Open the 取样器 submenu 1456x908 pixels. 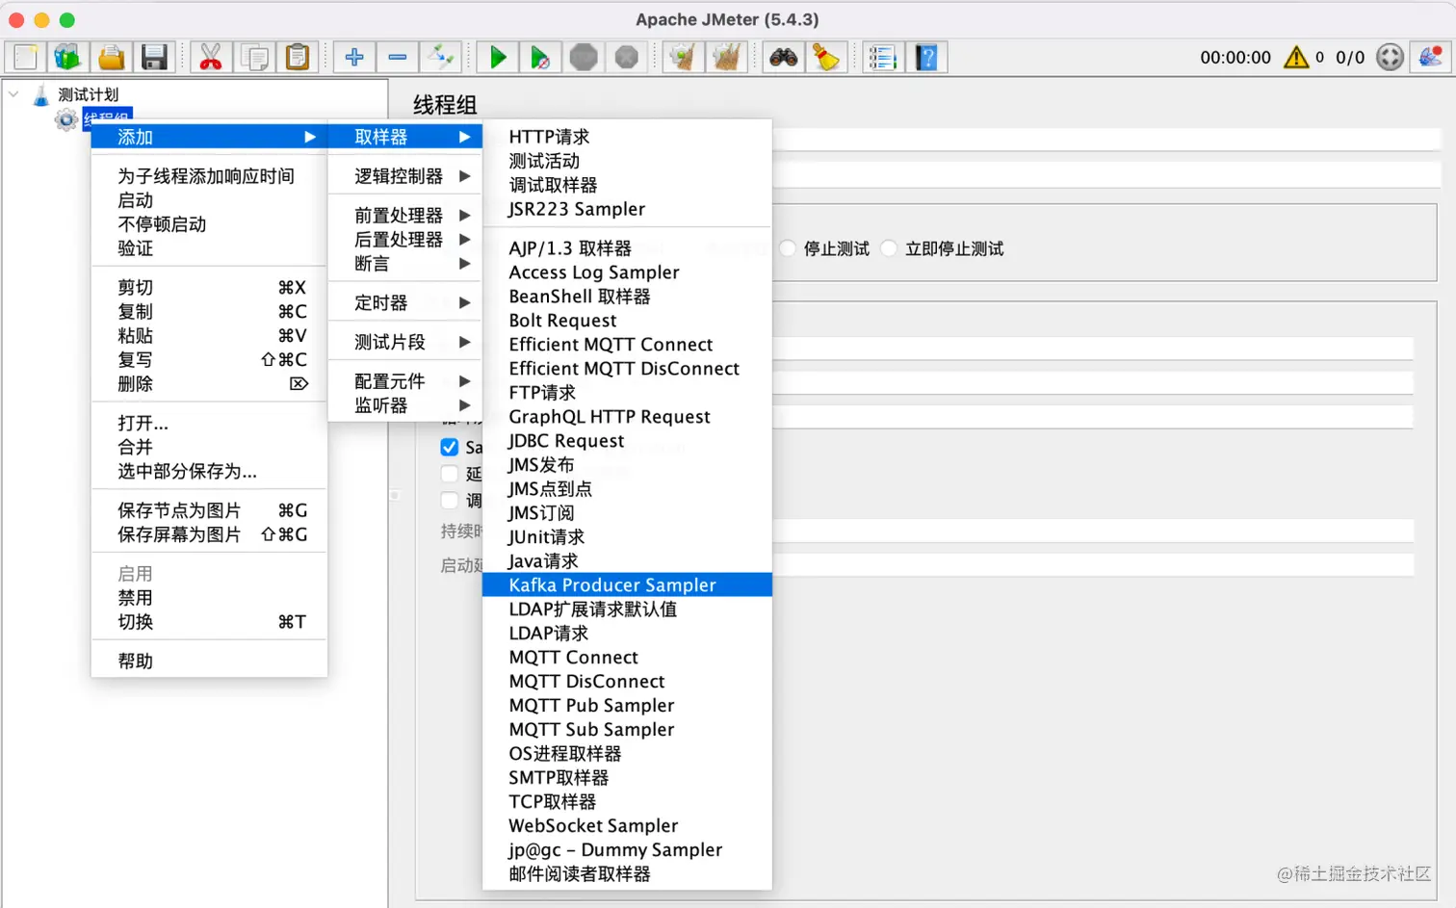point(405,137)
